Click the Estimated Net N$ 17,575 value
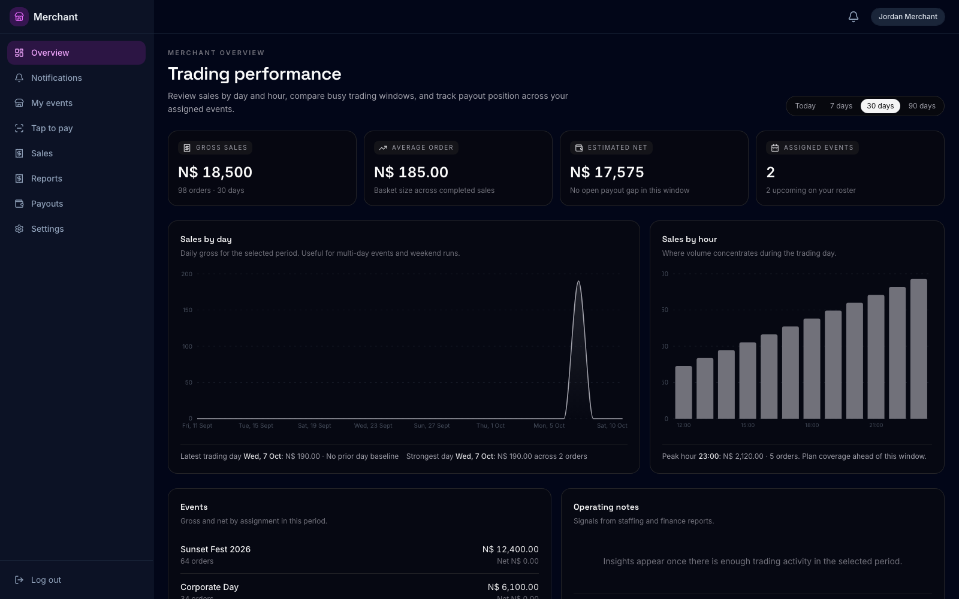 click(607, 173)
